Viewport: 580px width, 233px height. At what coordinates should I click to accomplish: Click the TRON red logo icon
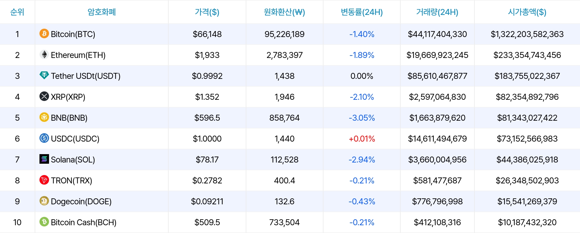click(x=44, y=180)
